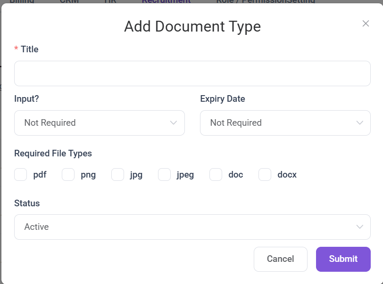Enable the pdf file type checkbox
383x284 pixels.
pyautogui.click(x=21, y=175)
